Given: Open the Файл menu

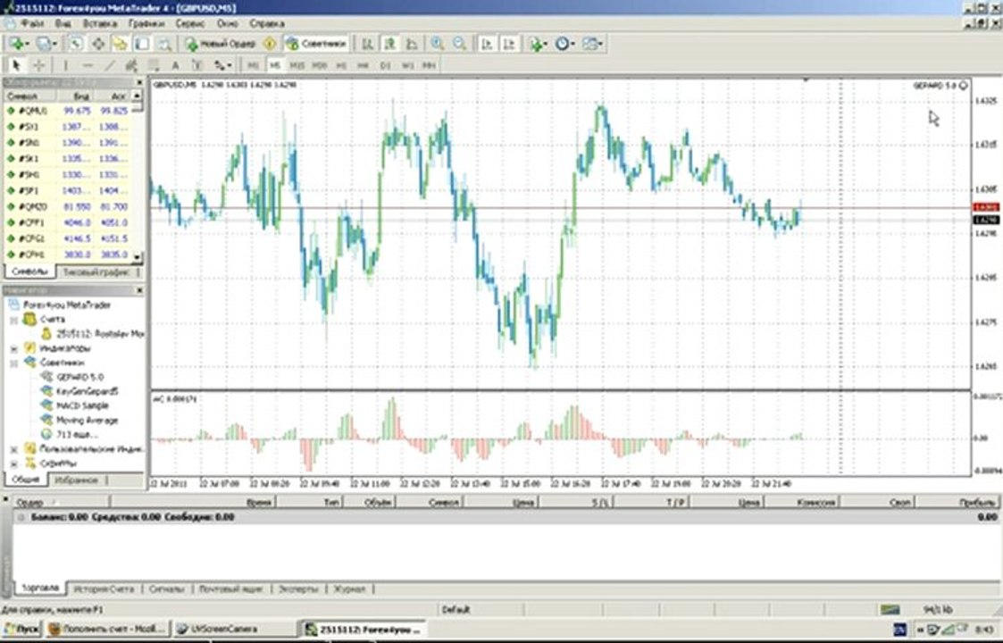Looking at the screenshot, I should click(x=33, y=23).
